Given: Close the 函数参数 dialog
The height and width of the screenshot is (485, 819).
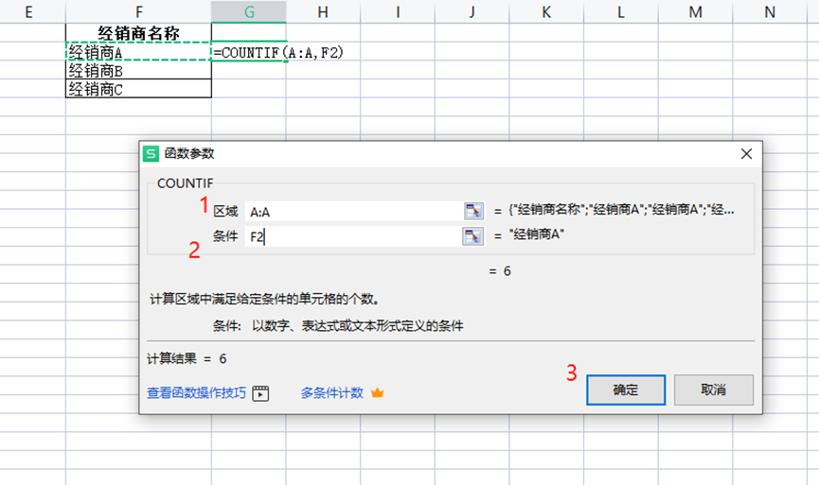Looking at the screenshot, I should point(746,154).
